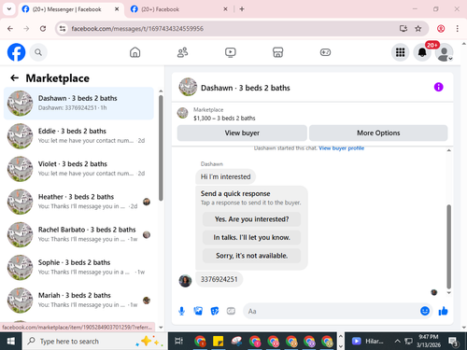Image resolution: width=467 pixels, height=350 pixels.
Task: Reload the page
Action: pyautogui.click(x=43, y=29)
